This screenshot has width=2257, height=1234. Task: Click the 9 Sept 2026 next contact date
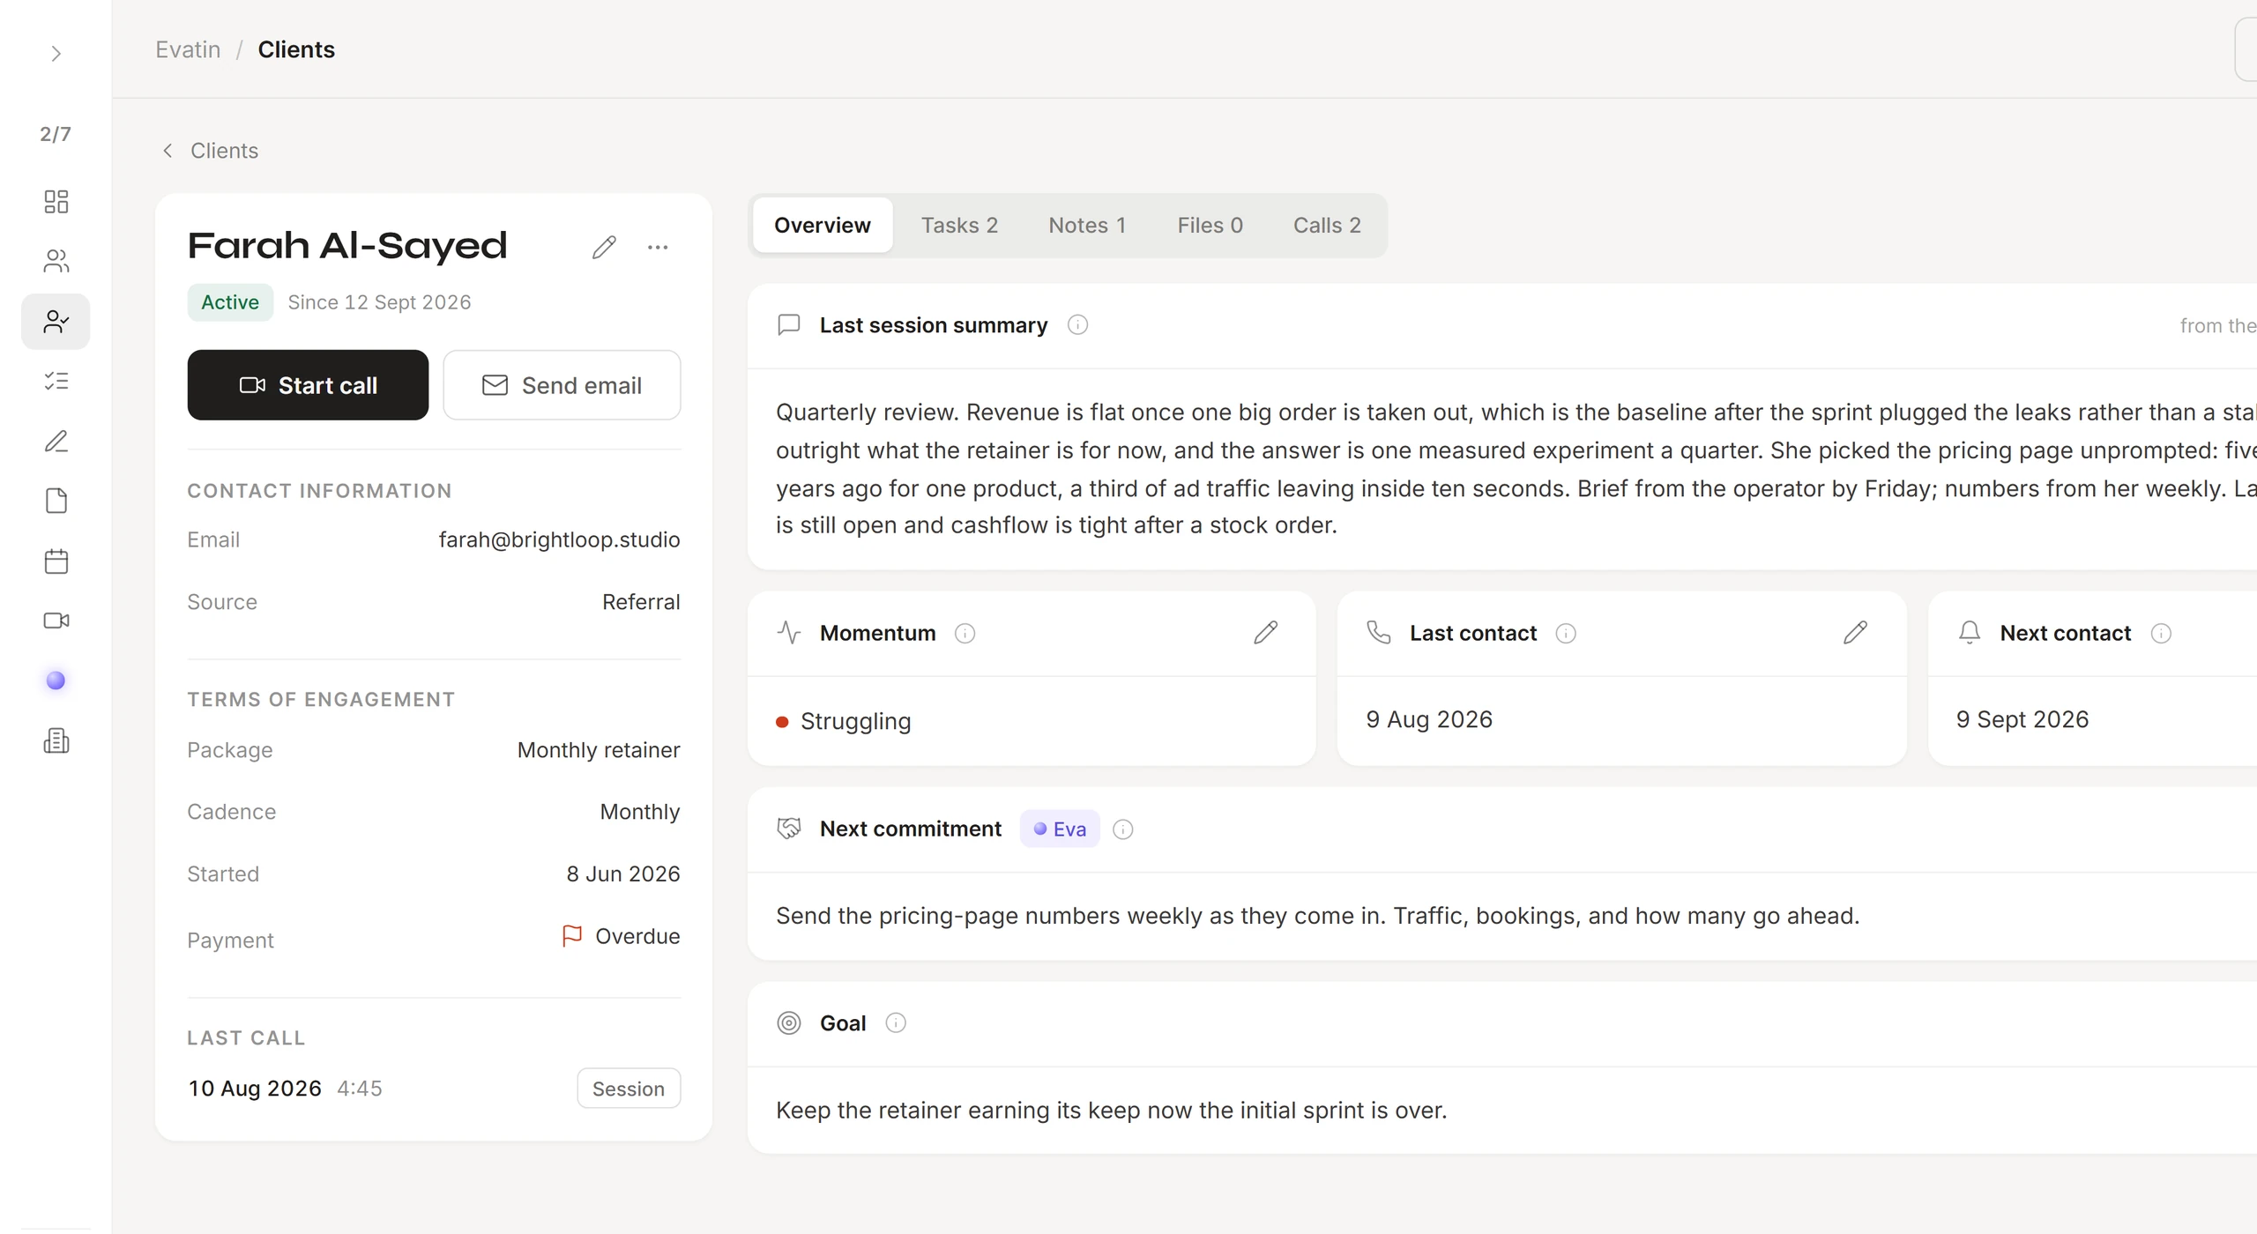pos(2022,719)
